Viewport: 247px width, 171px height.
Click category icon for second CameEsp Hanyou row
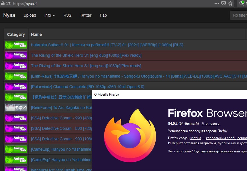[16, 160]
